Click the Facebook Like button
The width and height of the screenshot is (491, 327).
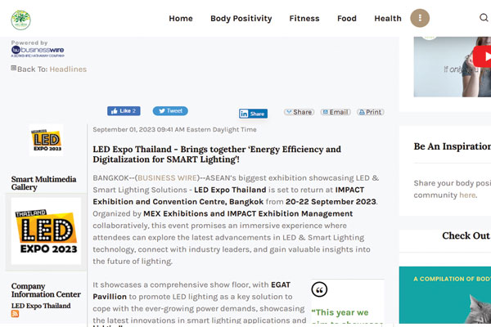124,111
